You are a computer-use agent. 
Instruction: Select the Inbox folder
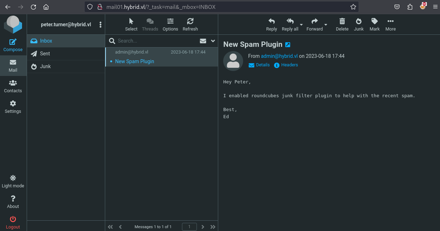[66, 41]
